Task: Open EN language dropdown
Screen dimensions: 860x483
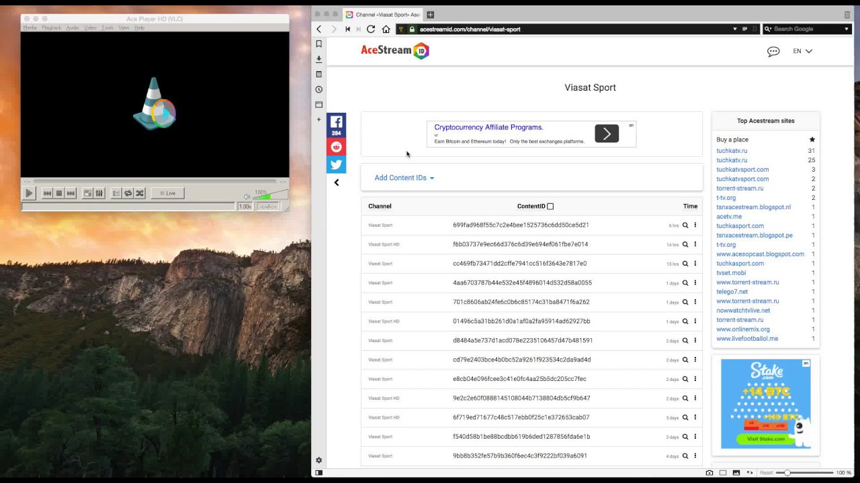Action: click(803, 51)
